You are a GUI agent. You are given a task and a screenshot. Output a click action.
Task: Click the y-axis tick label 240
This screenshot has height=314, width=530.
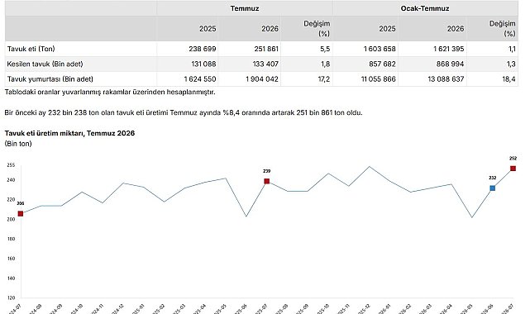pos(11,180)
